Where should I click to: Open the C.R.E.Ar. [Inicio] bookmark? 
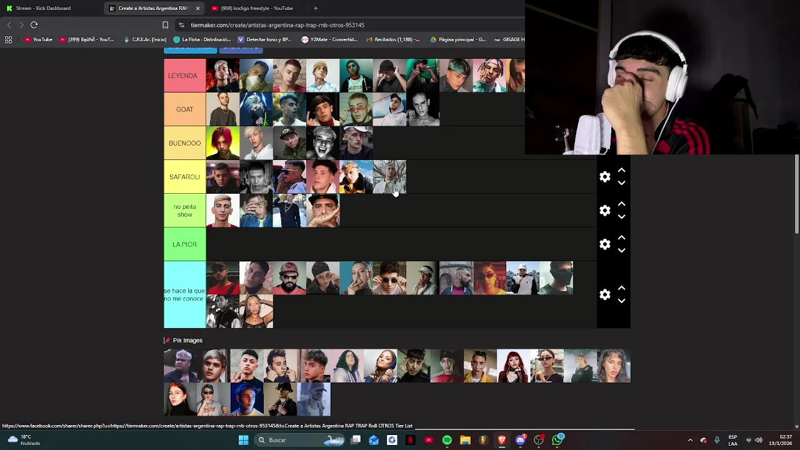[145, 39]
